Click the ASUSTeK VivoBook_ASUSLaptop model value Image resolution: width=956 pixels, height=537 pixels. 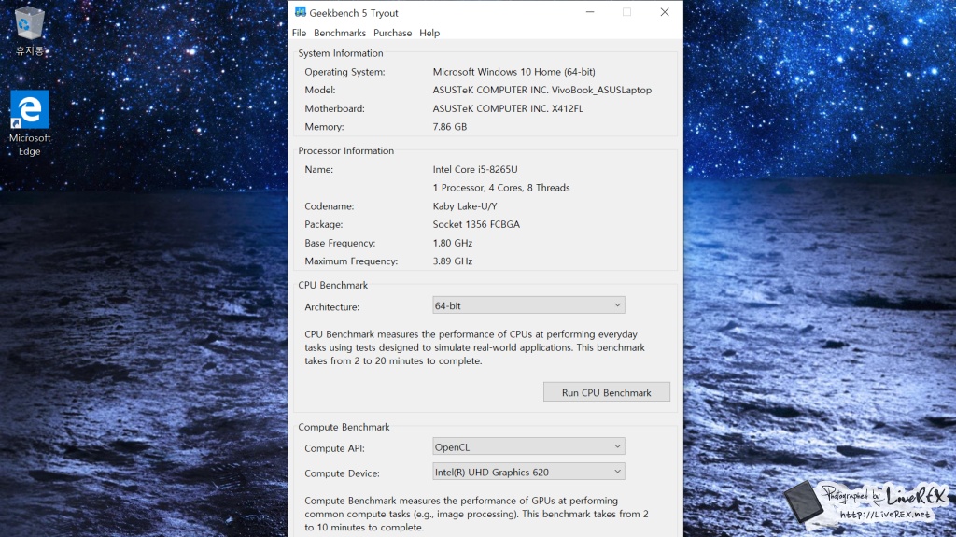point(542,90)
